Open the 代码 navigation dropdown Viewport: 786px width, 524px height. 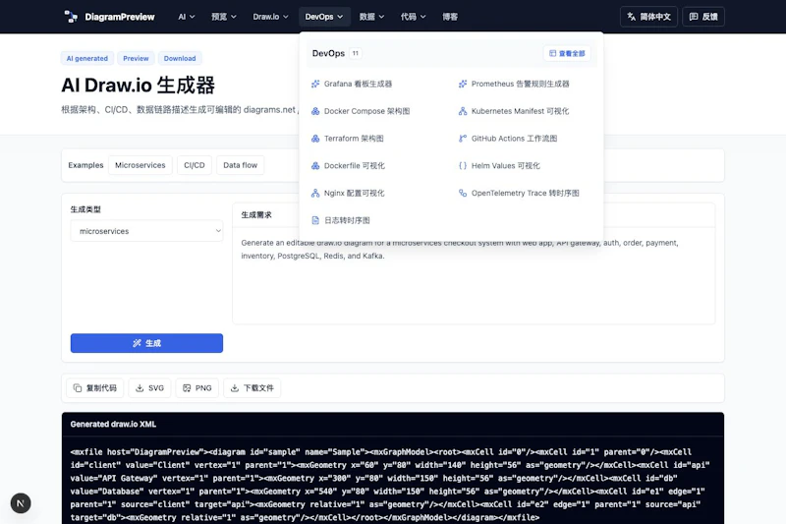[413, 17]
